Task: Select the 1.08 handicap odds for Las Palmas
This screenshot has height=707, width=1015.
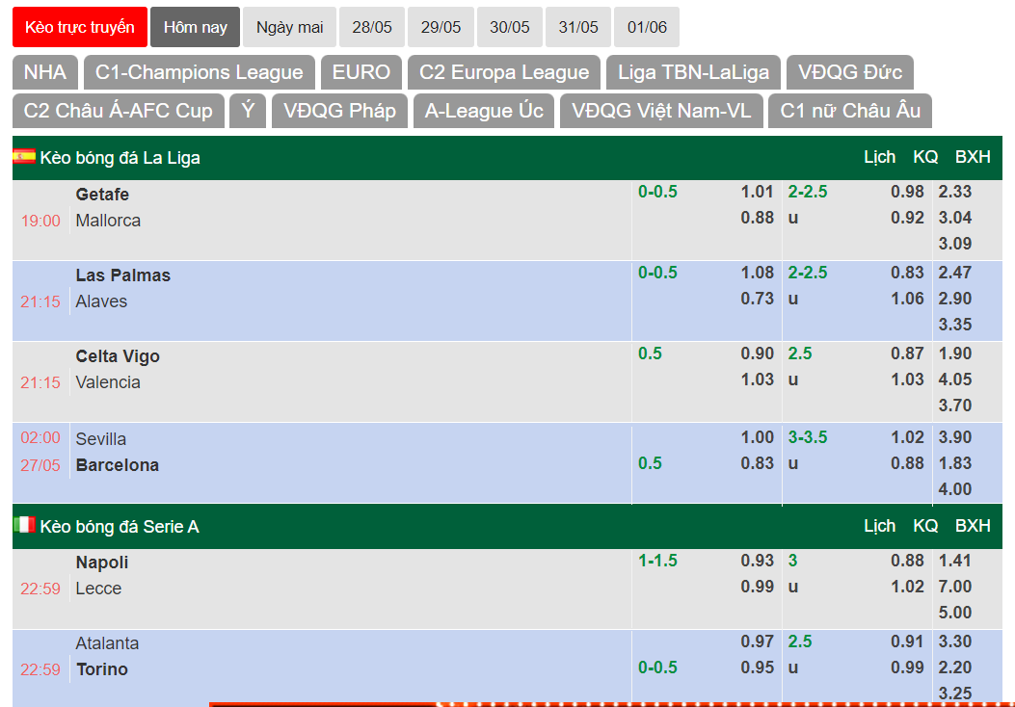Action: (x=758, y=273)
